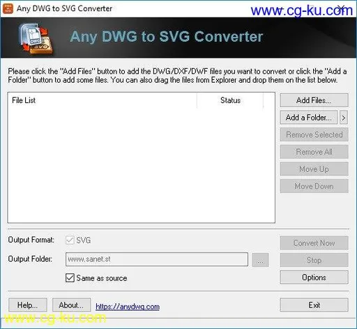
Task: Click the Add Files... button
Action: (314, 100)
